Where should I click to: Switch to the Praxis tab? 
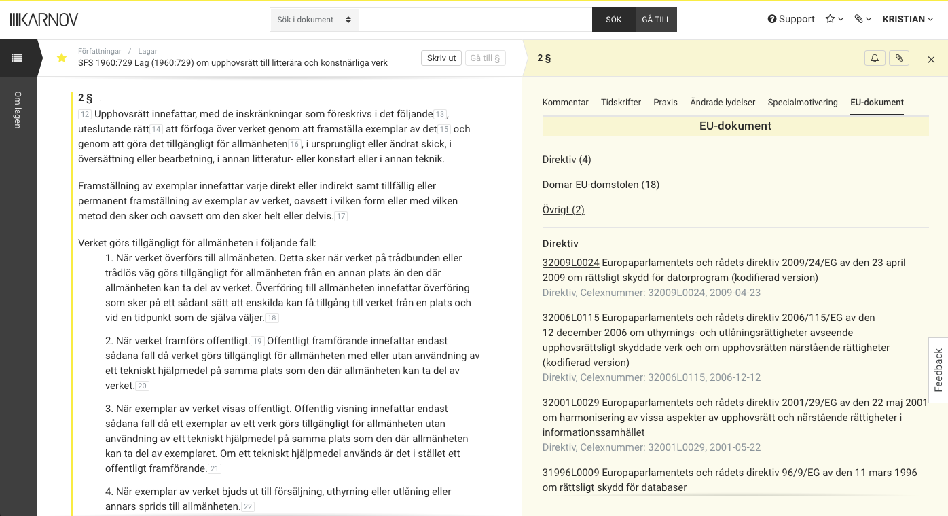pyautogui.click(x=666, y=103)
